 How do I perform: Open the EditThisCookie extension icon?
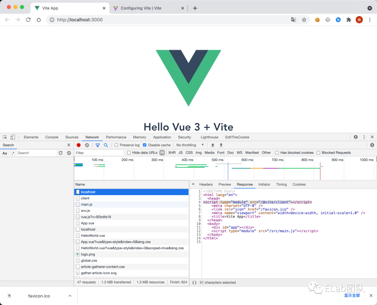coord(317,20)
